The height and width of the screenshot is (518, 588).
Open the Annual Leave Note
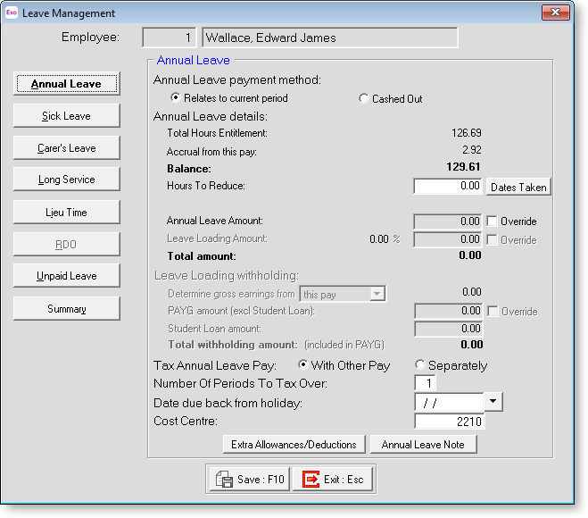point(423,445)
